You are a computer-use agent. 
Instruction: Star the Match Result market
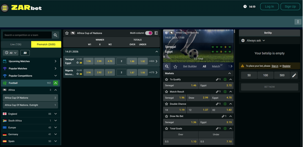tap(166, 92)
